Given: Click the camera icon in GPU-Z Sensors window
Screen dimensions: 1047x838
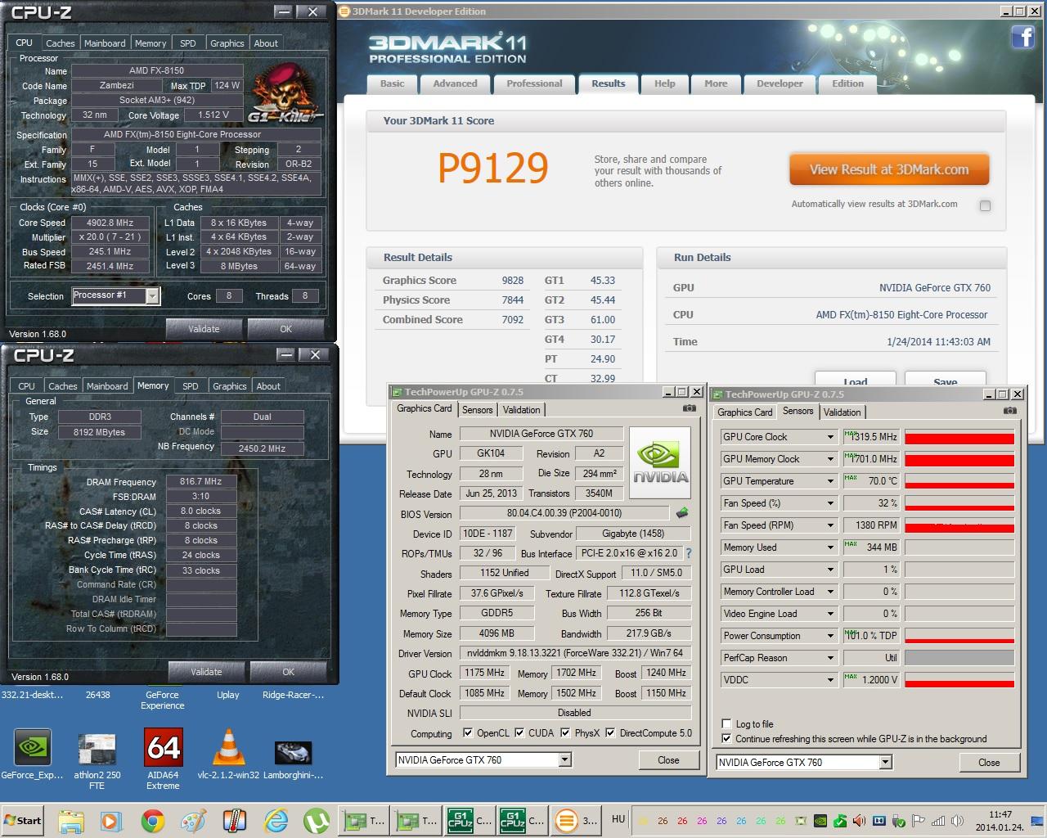Looking at the screenshot, I should tap(1010, 410).
